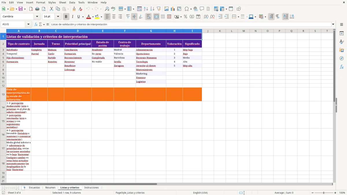Open Font Size dropdown arrow
This screenshot has height=195, width=347.
coord(58,17)
